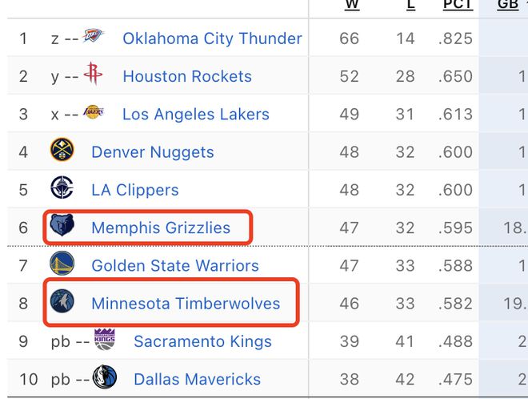The width and height of the screenshot is (528, 399).
Task: Click the Minnesota Timberwolves logo
Action: tap(62, 300)
